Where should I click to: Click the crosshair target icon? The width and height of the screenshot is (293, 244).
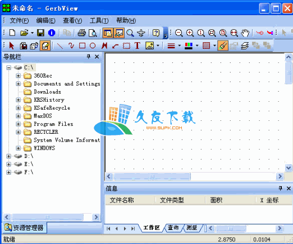tap(141, 33)
